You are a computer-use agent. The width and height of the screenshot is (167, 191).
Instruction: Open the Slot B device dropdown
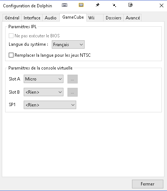tap(43, 92)
